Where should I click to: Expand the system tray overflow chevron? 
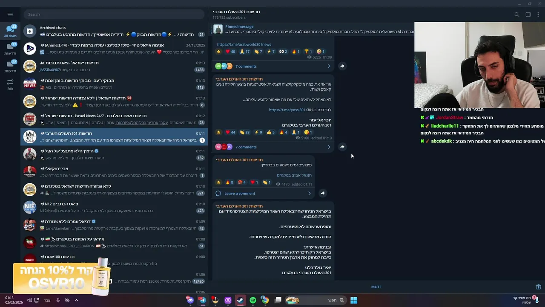[x=76, y=300]
